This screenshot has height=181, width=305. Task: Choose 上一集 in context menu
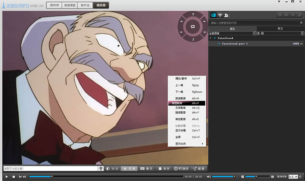click(187, 85)
